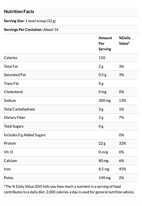Click the Total Fat row
The height and width of the screenshot is (206, 142).
click(70, 67)
